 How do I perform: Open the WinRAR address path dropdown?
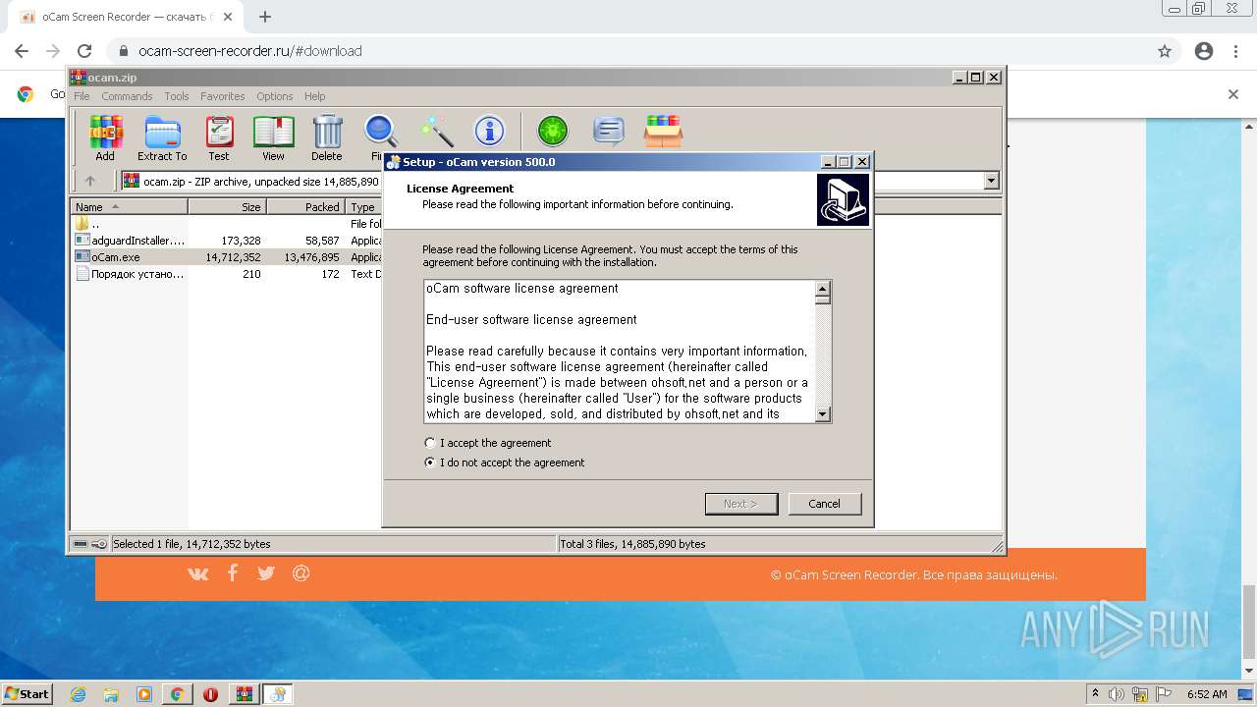point(991,181)
